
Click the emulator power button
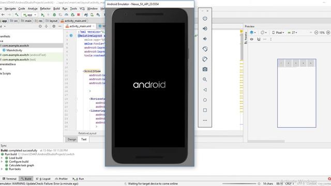pos(205,19)
